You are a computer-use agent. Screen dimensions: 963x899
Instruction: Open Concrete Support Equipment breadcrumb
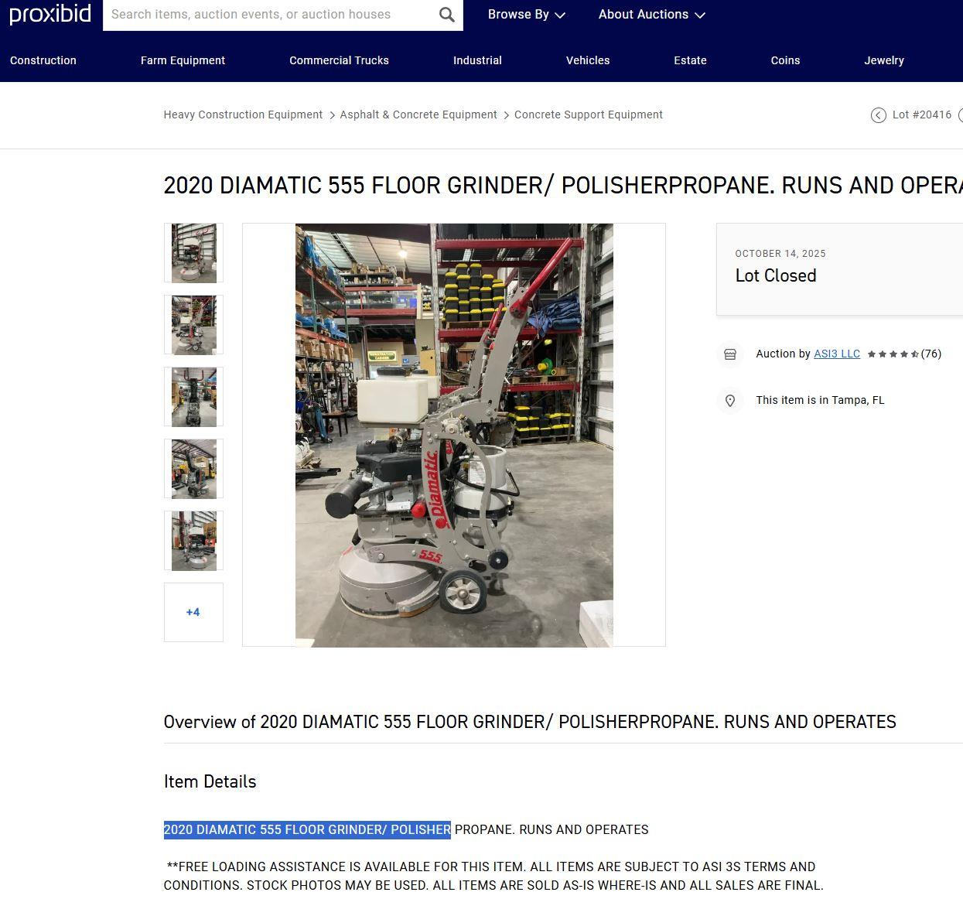(x=589, y=115)
